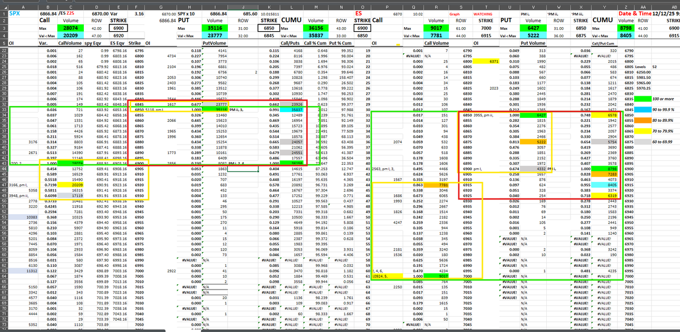
Task: Select the 'Levels' label cell
Action: tap(643, 66)
